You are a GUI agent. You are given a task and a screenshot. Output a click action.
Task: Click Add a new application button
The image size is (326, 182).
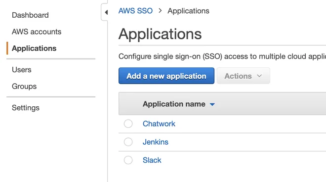(166, 76)
